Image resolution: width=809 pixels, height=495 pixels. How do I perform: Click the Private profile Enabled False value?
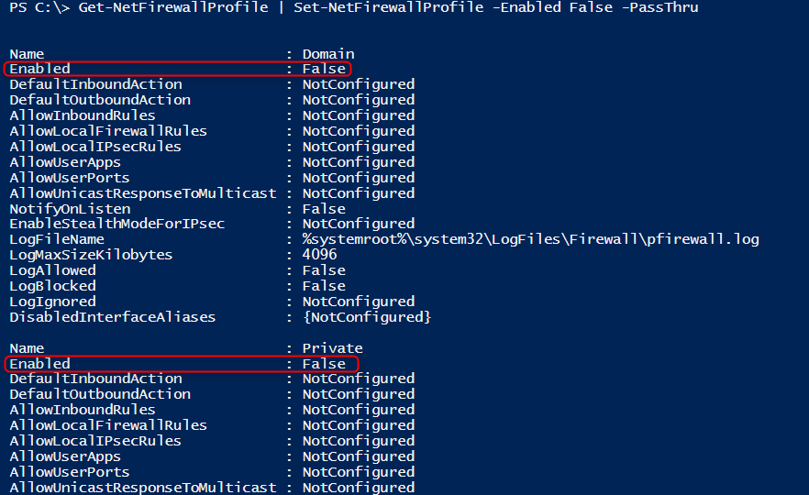pos(324,364)
